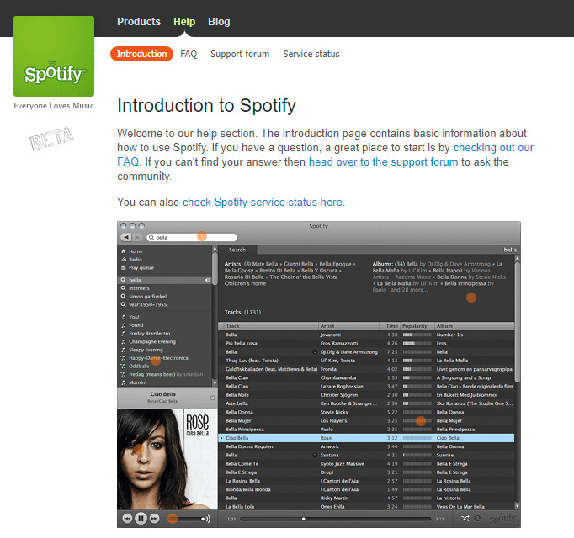Screen dimensions: 574x538
Task: Toggle repeat mode icon
Action: pyautogui.click(x=477, y=519)
